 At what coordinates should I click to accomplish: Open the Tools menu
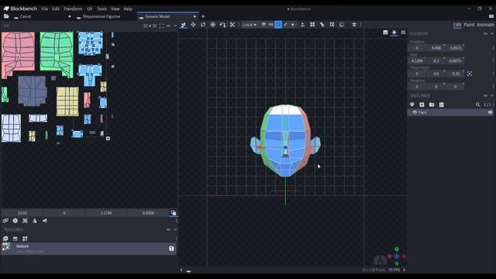[102, 9]
